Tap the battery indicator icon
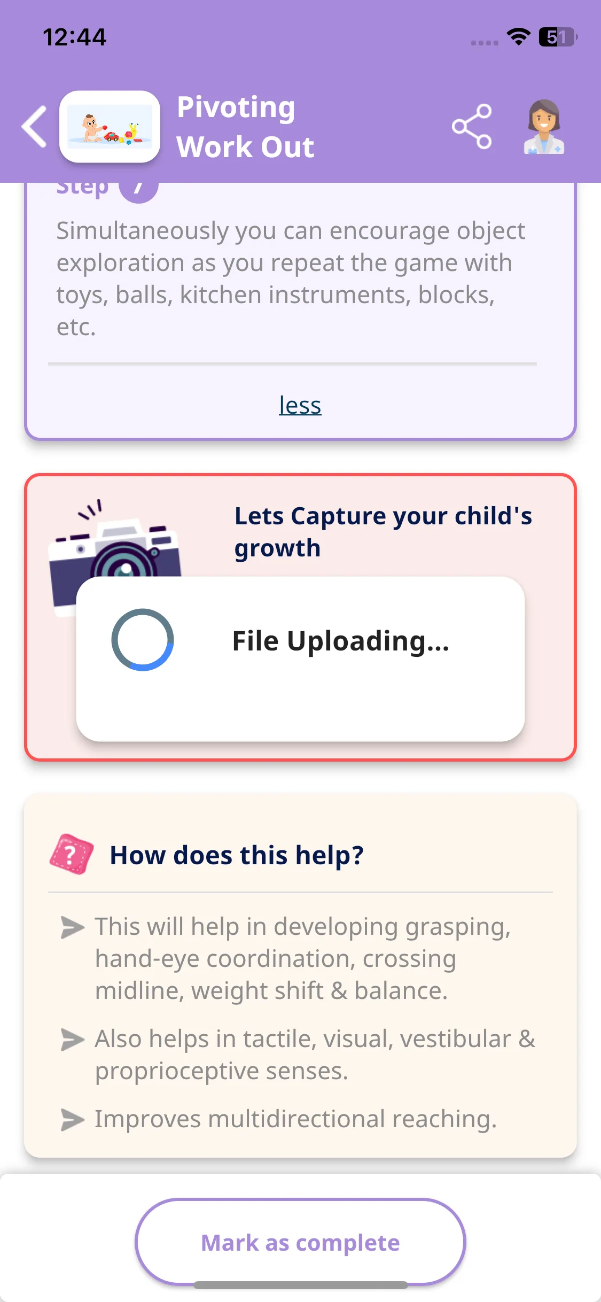Screen dimensions: 601x1302 [558, 37]
